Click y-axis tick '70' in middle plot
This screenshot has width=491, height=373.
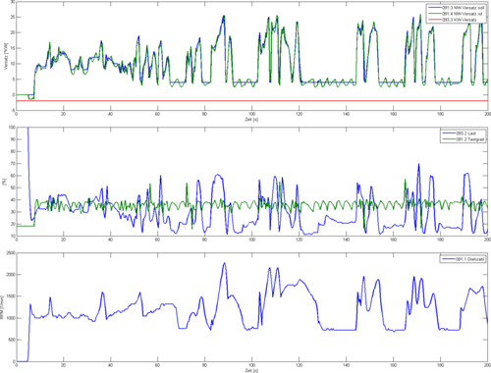(x=13, y=164)
